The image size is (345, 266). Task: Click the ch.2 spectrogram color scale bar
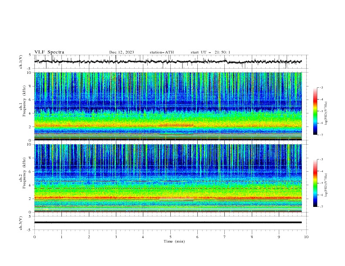click(315, 183)
